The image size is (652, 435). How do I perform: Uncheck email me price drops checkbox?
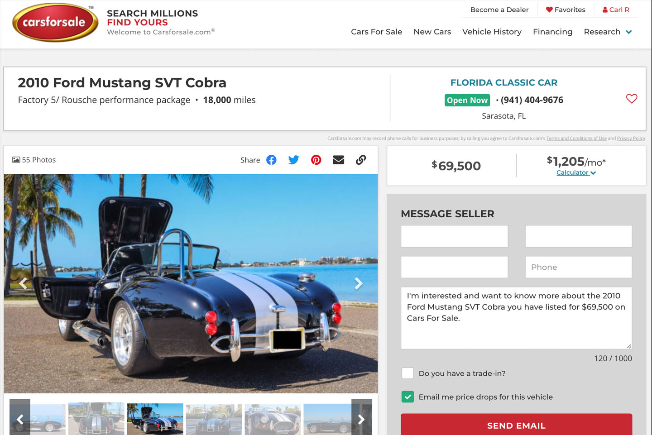point(407,397)
